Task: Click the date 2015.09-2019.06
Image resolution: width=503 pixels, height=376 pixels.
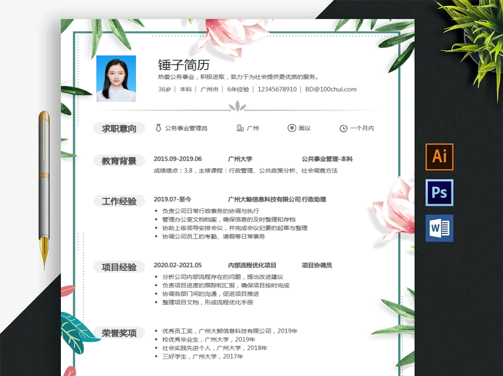Action: coord(178,159)
